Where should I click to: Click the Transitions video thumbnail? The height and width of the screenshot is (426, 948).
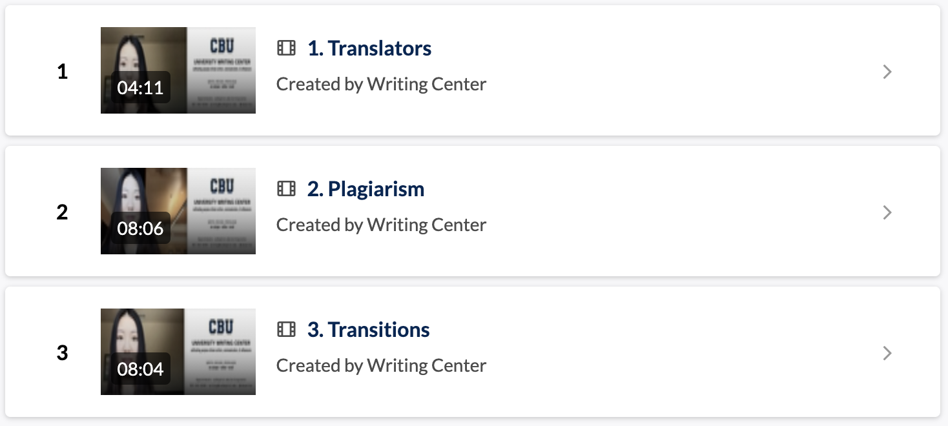click(x=178, y=352)
